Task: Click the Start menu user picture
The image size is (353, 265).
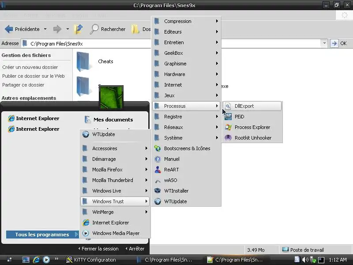Action: 111,97
